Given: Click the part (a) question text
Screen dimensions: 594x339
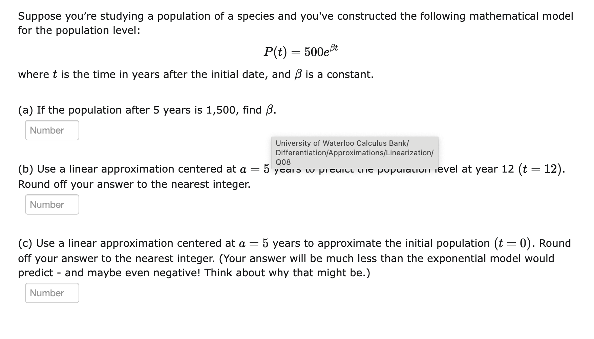Looking at the screenshot, I should coord(146,109).
